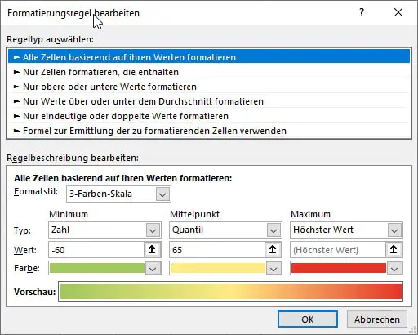Click the Minimum Wert field containing -60

coord(96,249)
